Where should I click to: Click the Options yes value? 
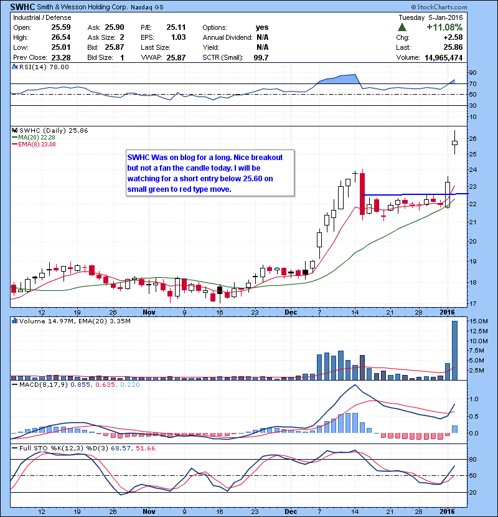262,27
